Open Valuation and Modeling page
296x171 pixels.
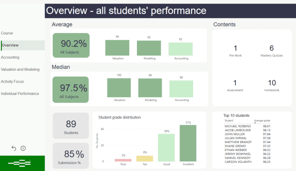[x=20, y=69]
